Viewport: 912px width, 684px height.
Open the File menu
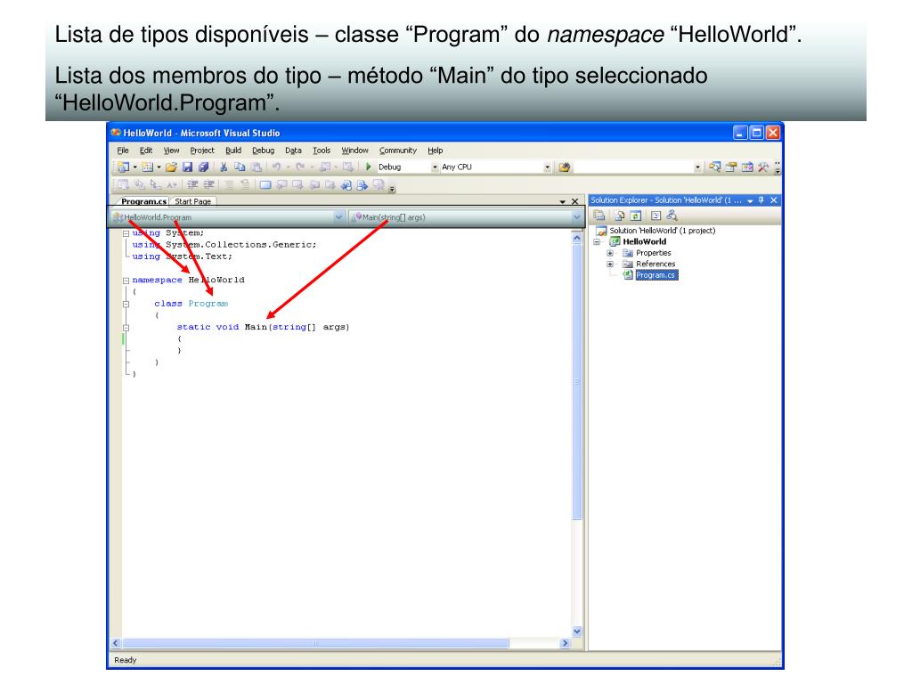coord(123,151)
